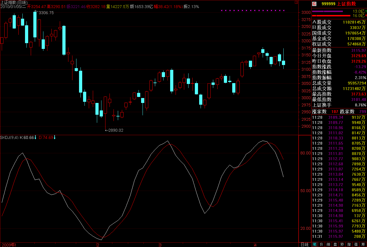The image size is (367, 247).
Task: Select the 指 tab
Action: [x=349, y=244]
